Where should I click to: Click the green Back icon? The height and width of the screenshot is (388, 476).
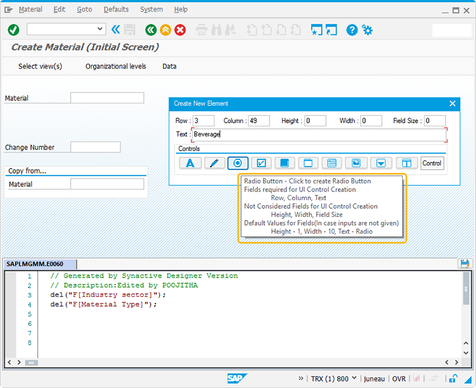tap(151, 30)
